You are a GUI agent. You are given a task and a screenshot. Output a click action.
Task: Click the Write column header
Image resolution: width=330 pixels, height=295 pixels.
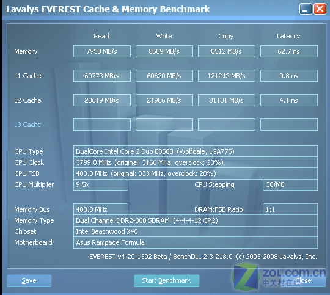(164, 36)
